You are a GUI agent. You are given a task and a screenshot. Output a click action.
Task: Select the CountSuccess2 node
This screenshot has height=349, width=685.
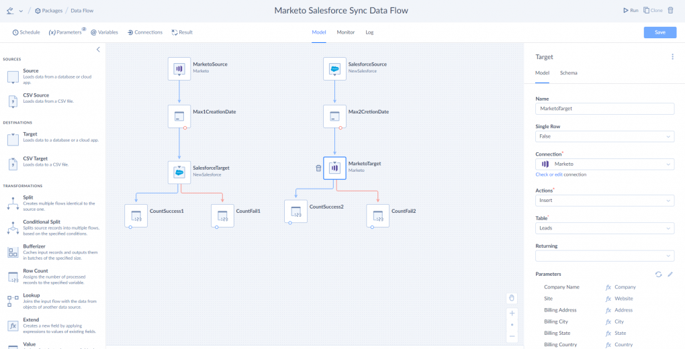(x=295, y=211)
